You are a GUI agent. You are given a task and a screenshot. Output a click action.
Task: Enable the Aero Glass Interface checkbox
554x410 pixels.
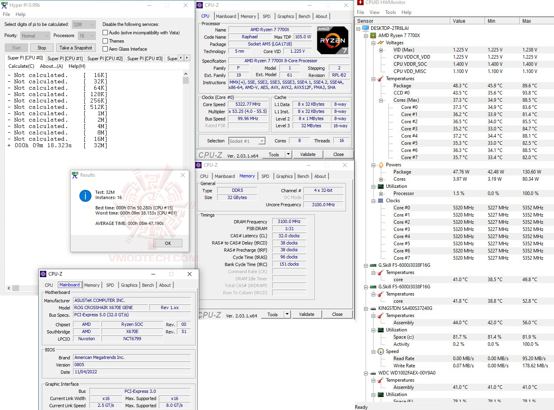click(x=105, y=49)
